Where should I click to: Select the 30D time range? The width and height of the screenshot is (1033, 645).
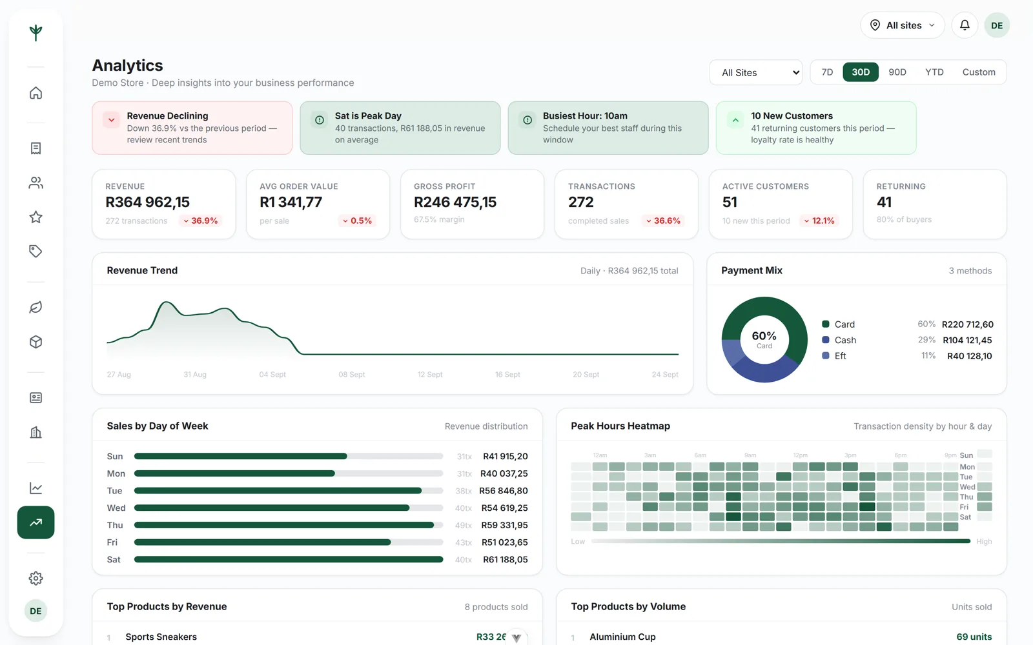pyautogui.click(x=861, y=72)
